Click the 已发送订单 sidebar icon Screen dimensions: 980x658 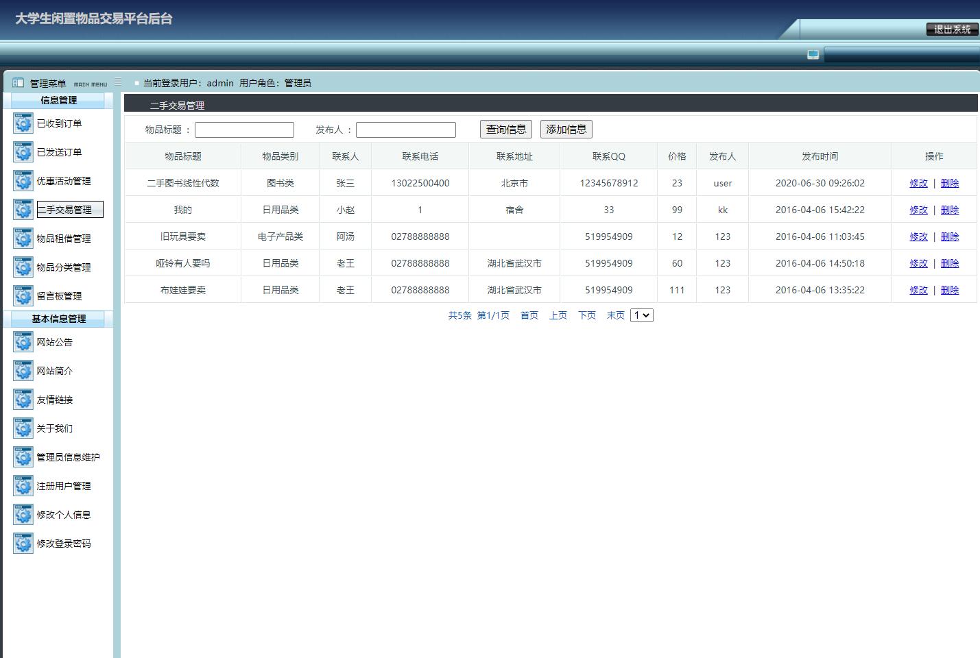click(23, 152)
